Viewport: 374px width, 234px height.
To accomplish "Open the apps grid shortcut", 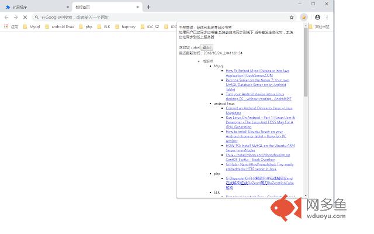I will point(11,27).
